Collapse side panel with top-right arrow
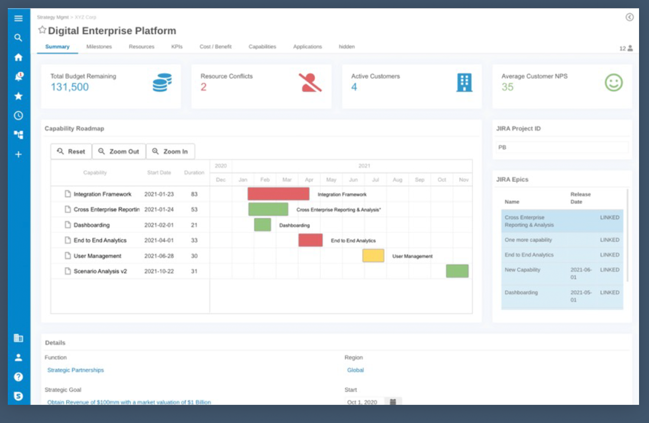 (x=630, y=17)
